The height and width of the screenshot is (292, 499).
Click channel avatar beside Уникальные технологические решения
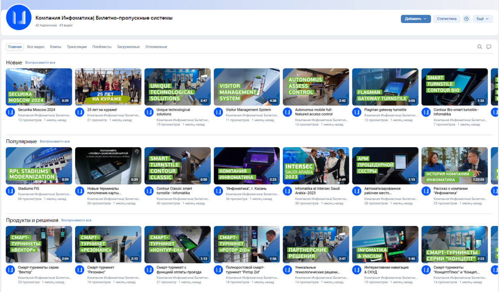(287, 270)
